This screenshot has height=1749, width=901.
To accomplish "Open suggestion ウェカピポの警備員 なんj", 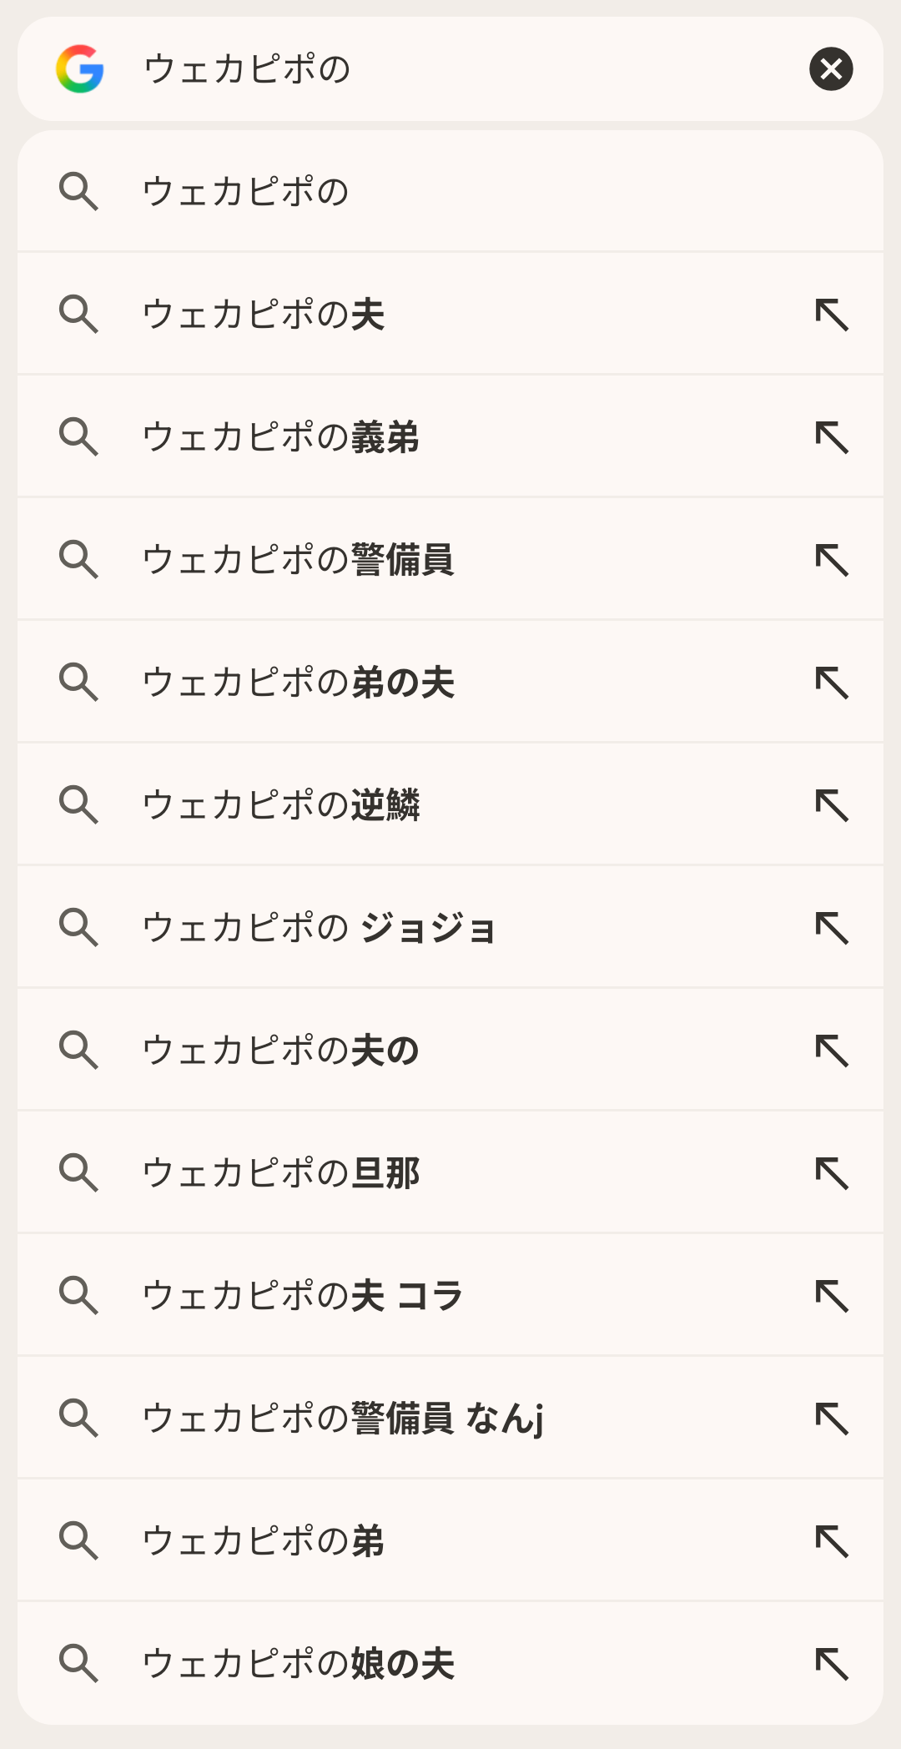I will tap(343, 1419).
